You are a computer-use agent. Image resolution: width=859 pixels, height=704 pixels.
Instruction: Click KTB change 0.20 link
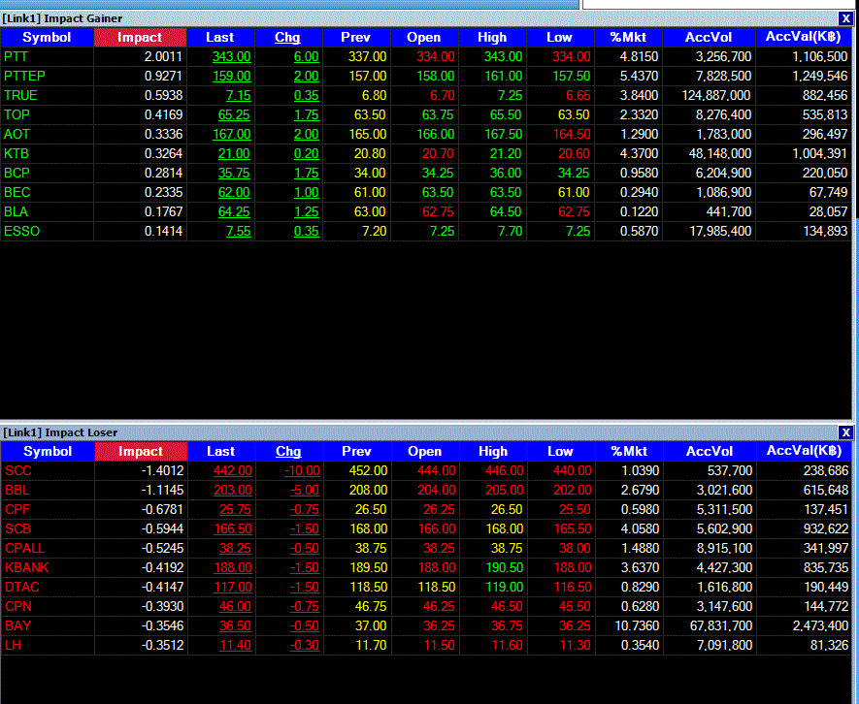pyautogui.click(x=307, y=154)
